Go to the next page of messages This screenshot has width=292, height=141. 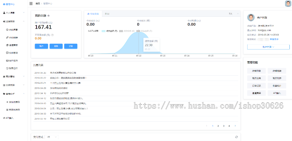click(235, 126)
